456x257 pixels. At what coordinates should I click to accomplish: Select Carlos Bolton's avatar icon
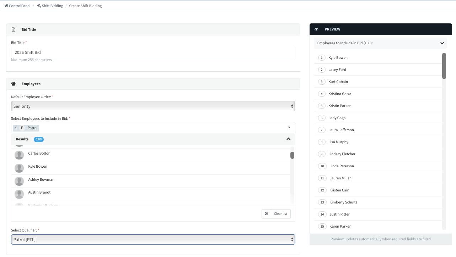[x=19, y=155]
